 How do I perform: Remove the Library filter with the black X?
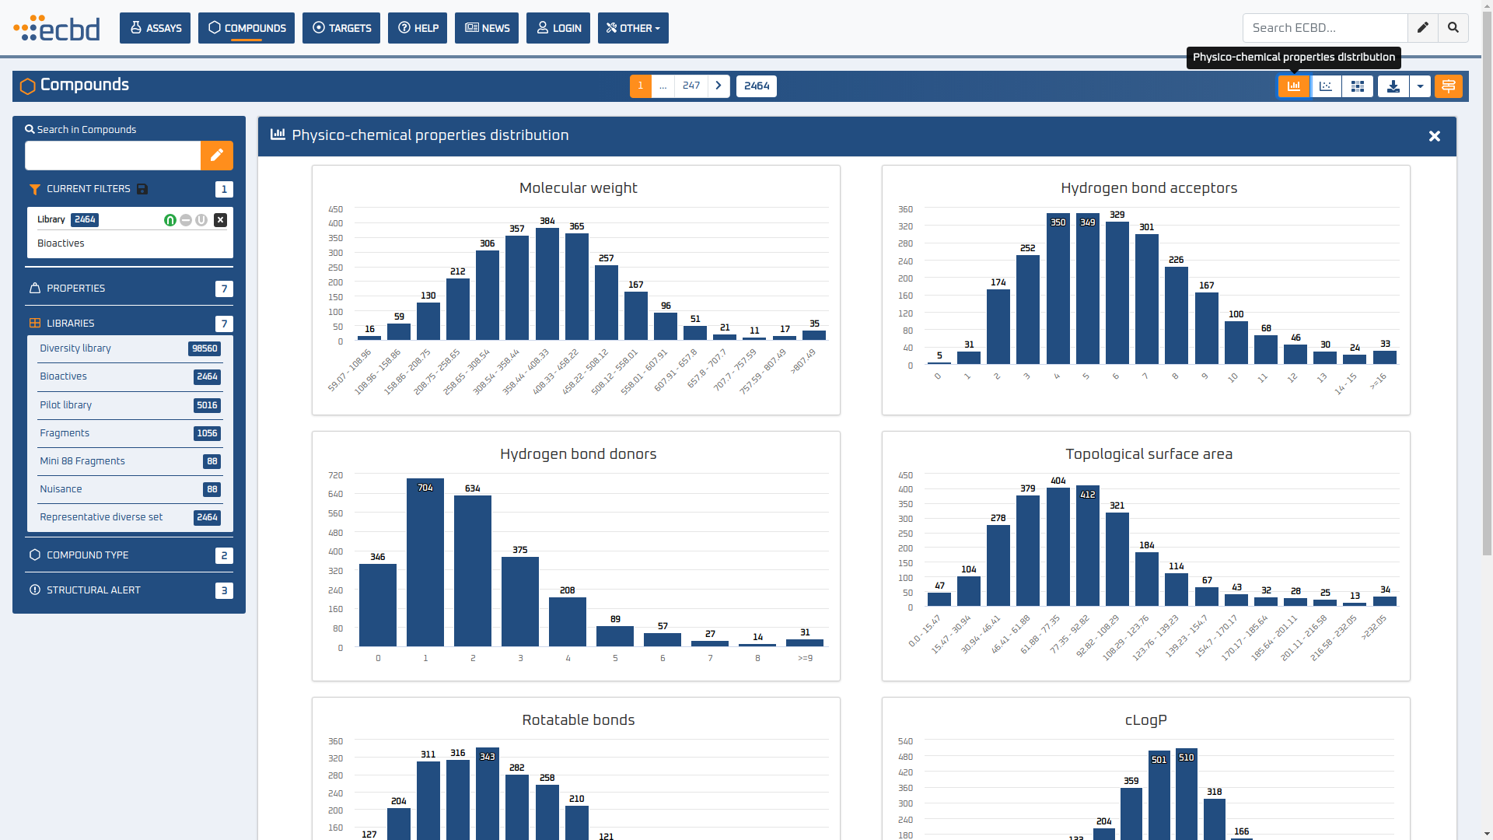(x=221, y=220)
